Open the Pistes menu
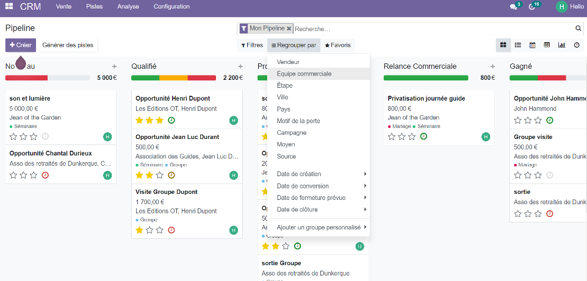 [95, 7]
